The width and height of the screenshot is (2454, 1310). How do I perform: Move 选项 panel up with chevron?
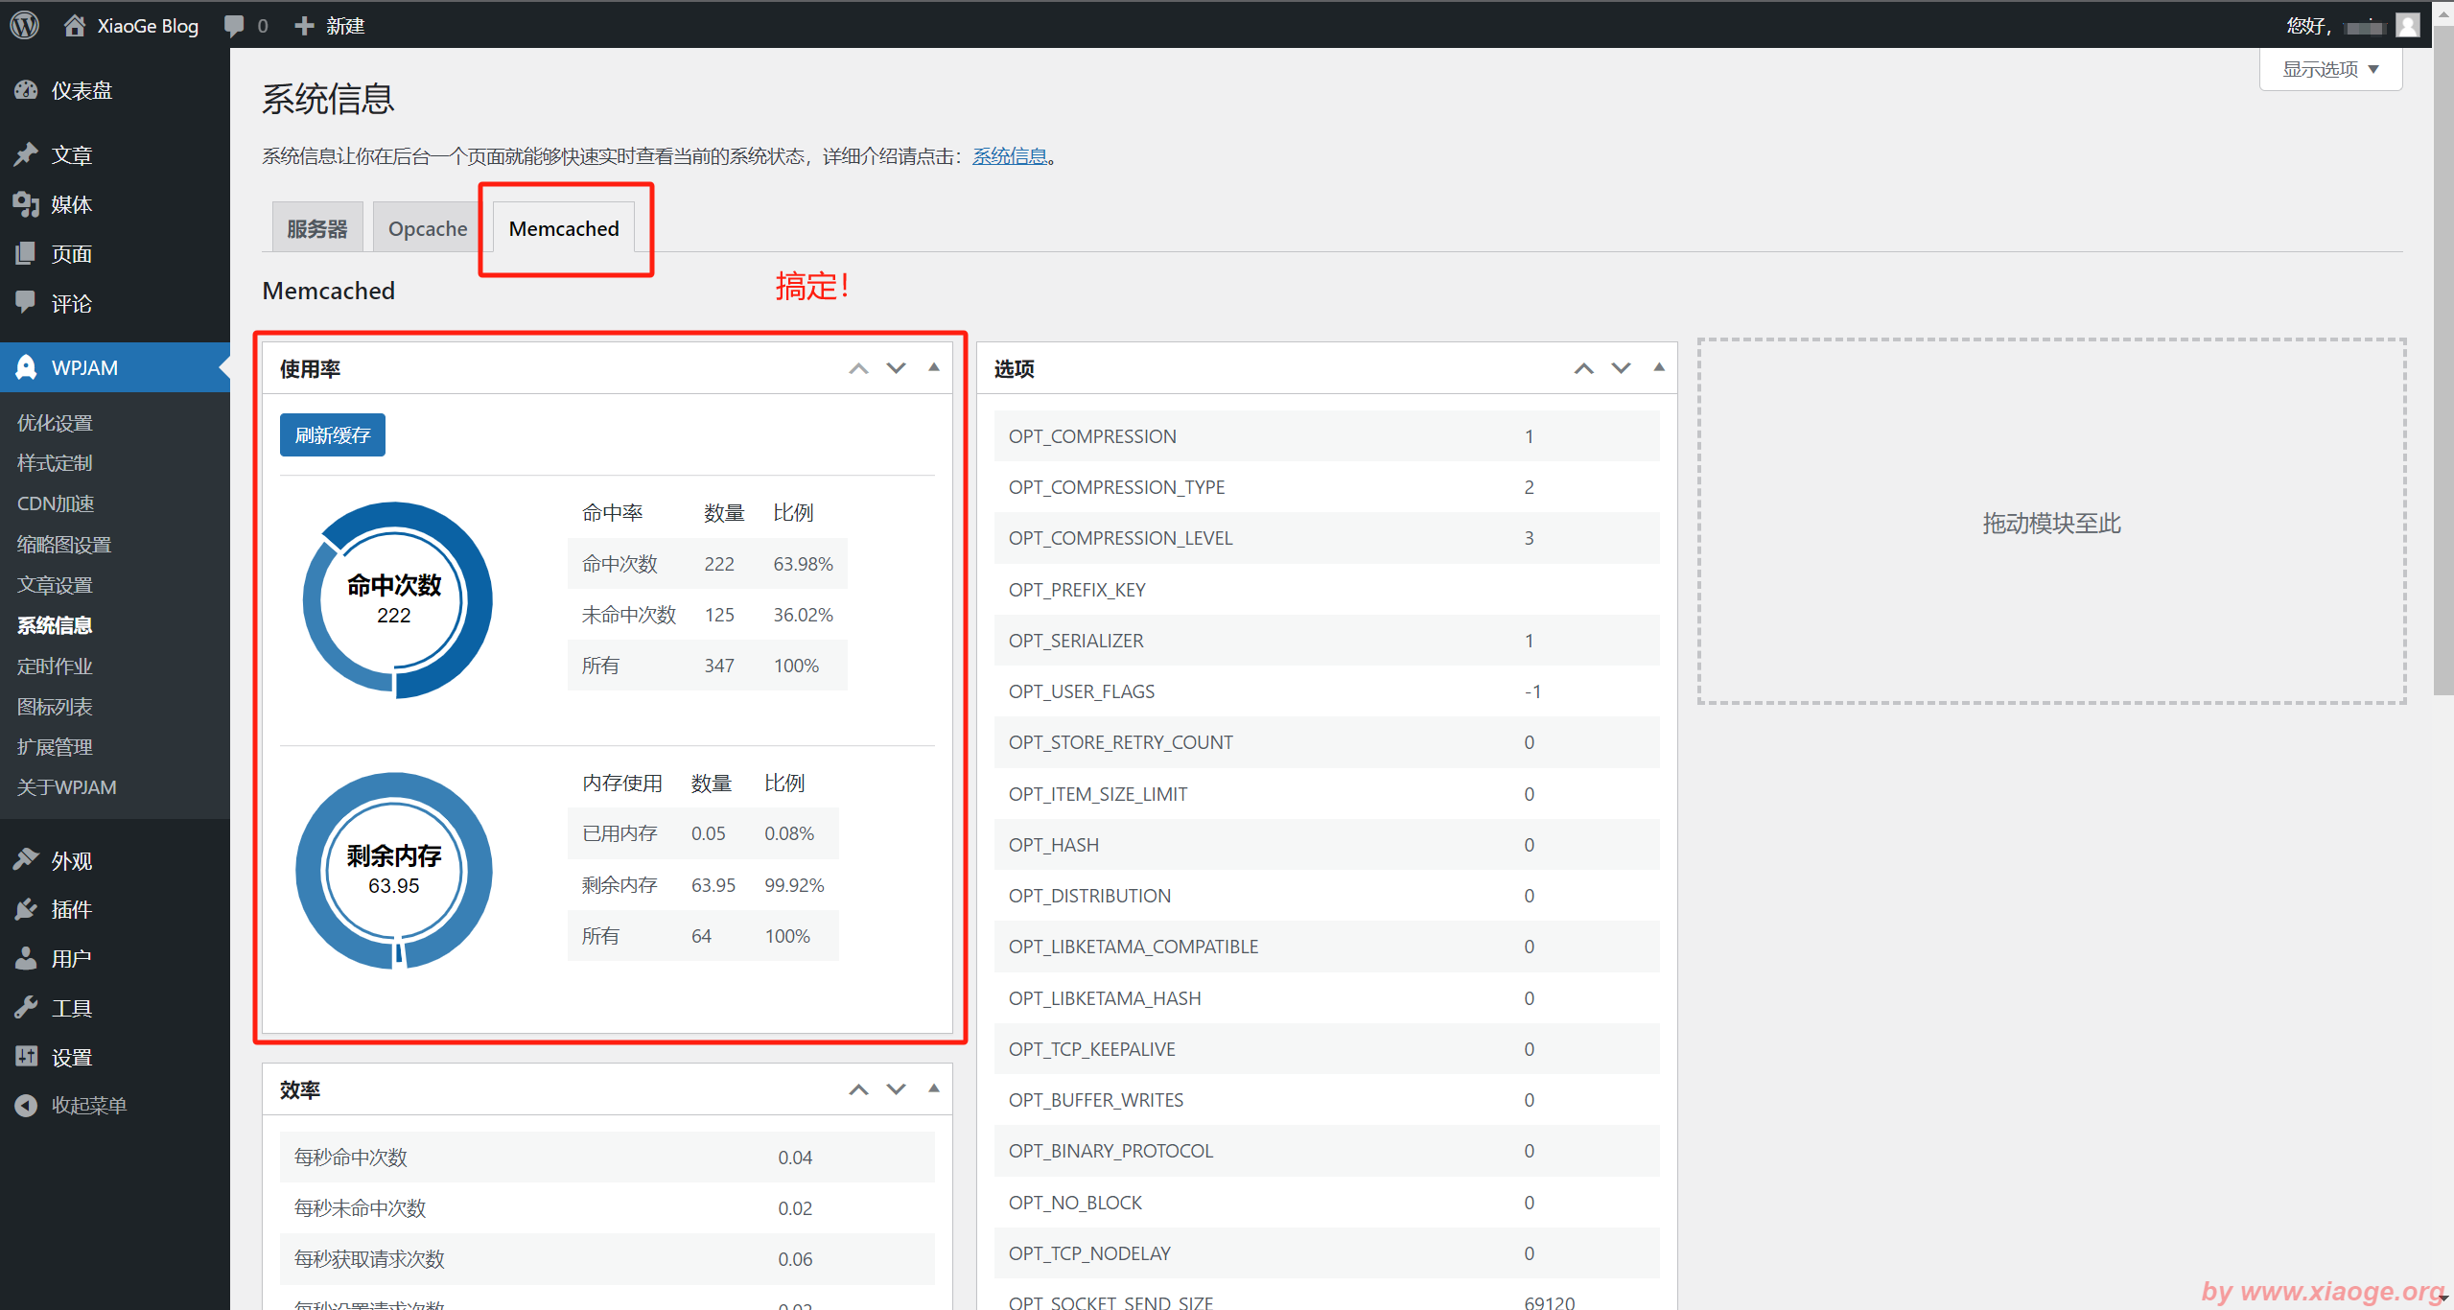tap(1583, 368)
